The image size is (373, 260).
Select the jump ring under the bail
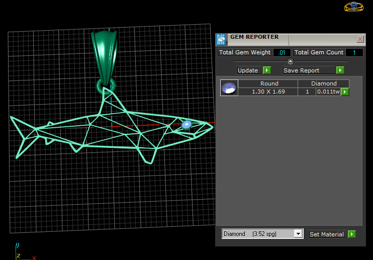106,86
